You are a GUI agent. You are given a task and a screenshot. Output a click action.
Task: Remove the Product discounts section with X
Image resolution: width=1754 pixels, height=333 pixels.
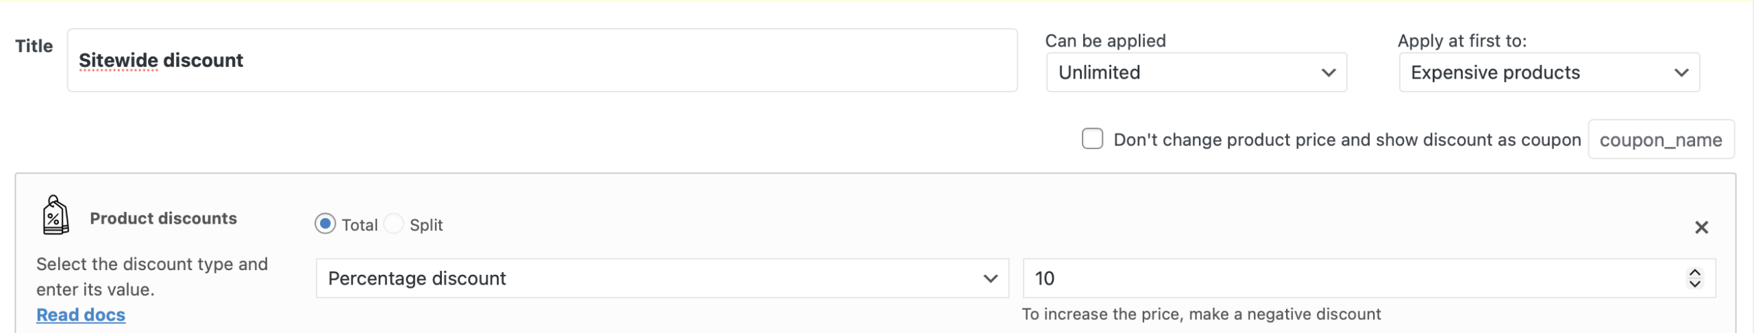(x=1701, y=228)
